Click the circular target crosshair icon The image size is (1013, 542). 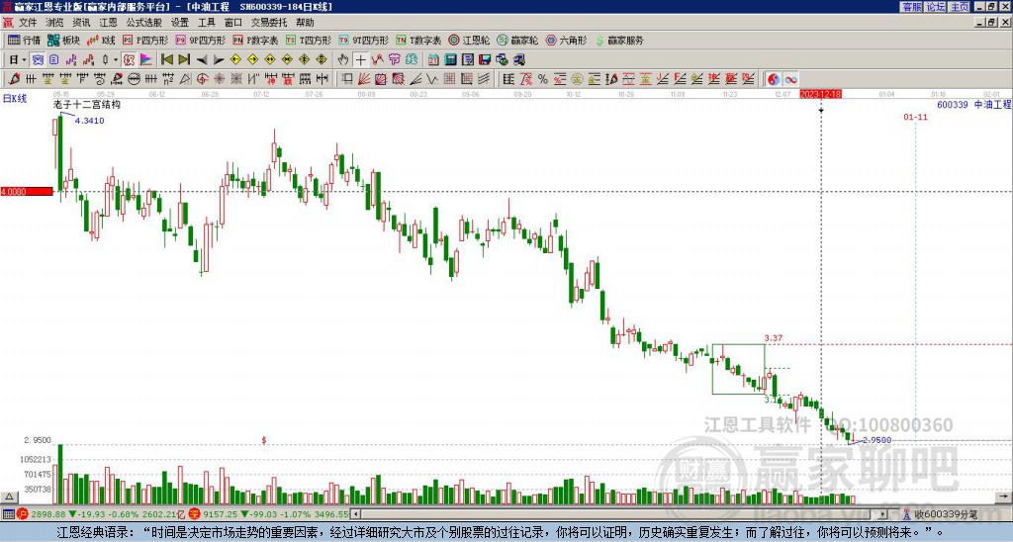tap(202, 79)
